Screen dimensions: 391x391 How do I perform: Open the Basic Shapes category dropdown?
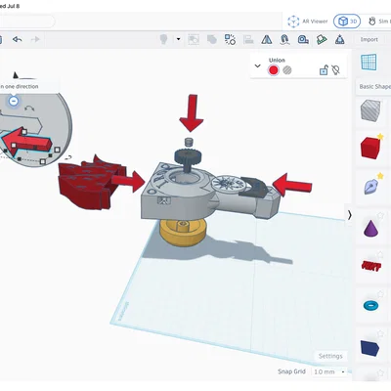(374, 87)
